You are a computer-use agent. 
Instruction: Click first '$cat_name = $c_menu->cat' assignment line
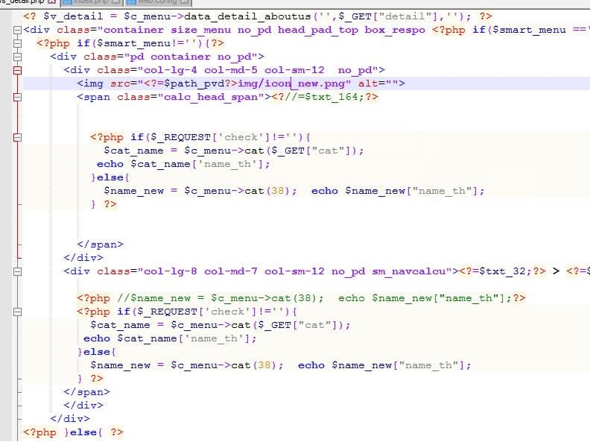click(x=234, y=151)
